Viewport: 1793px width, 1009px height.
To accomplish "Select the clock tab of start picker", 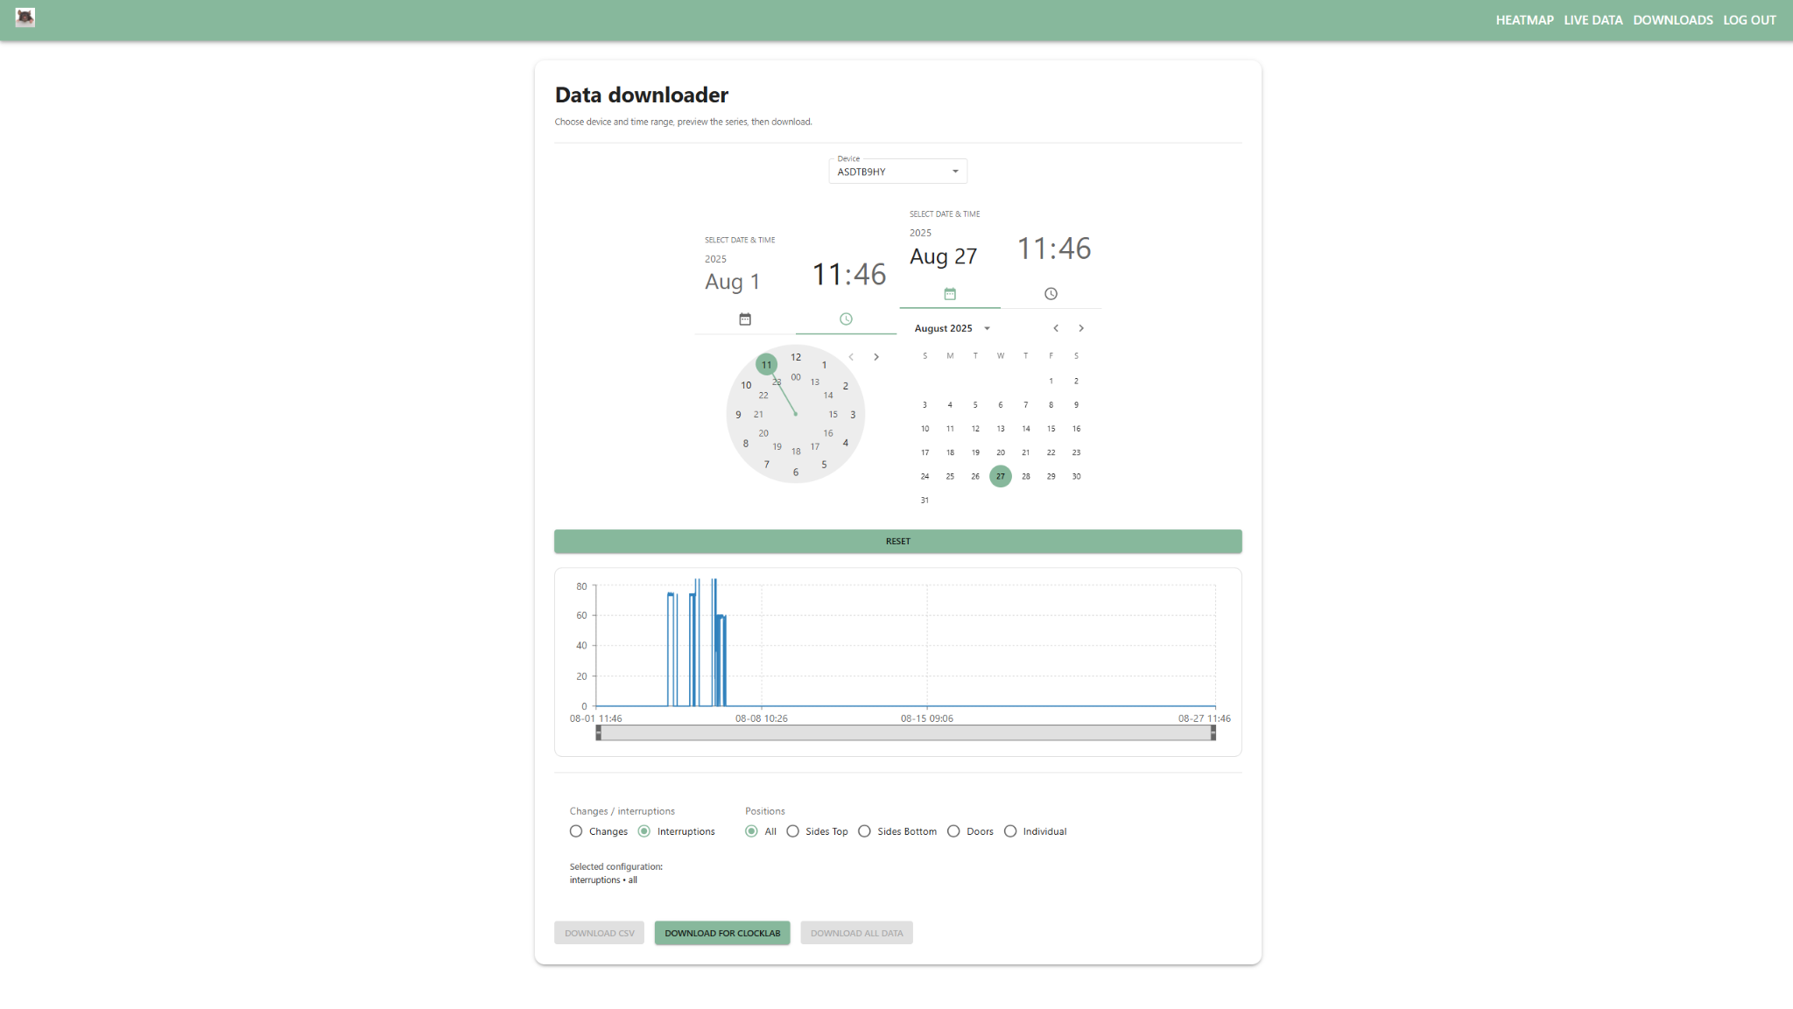I will 846,319.
